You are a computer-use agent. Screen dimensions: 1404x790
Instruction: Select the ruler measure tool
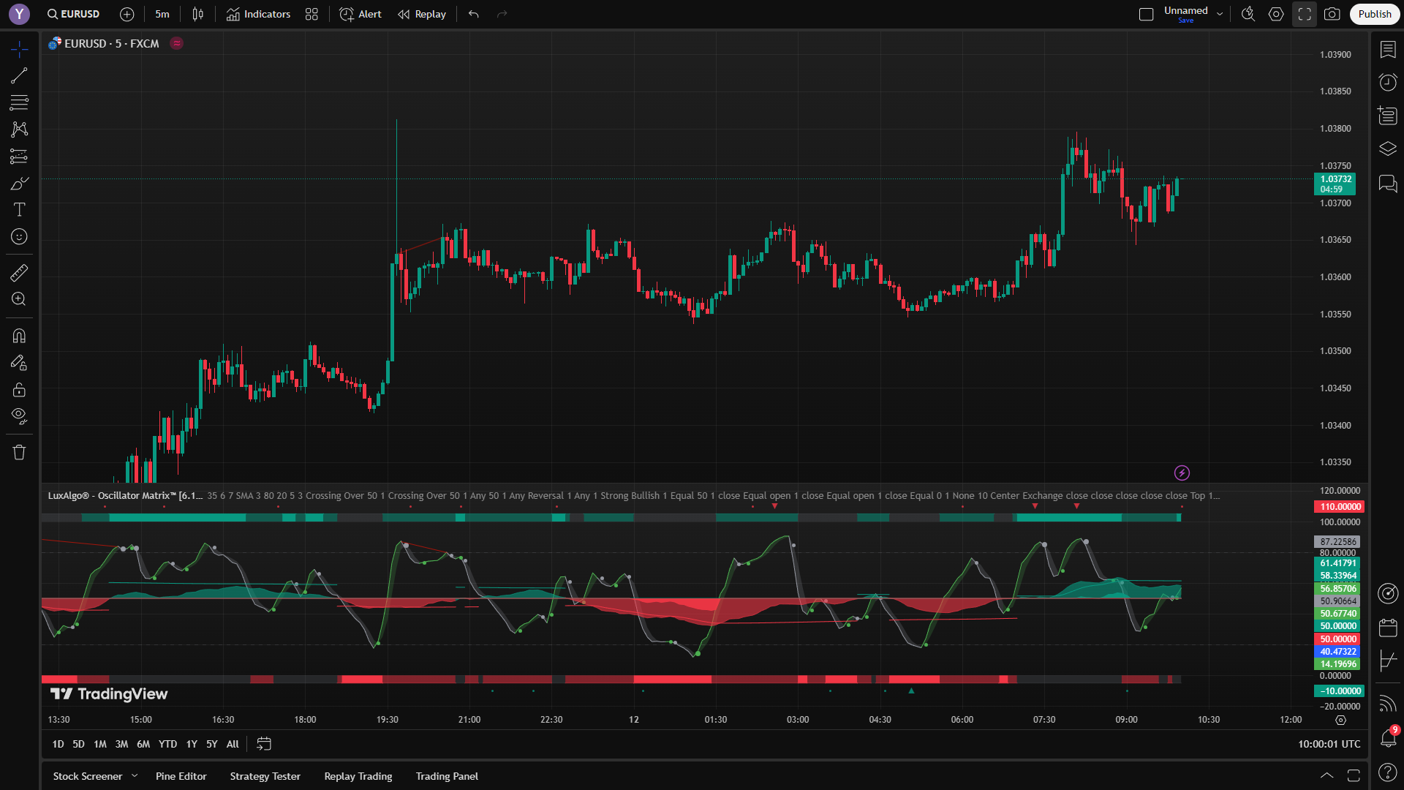point(19,273)
